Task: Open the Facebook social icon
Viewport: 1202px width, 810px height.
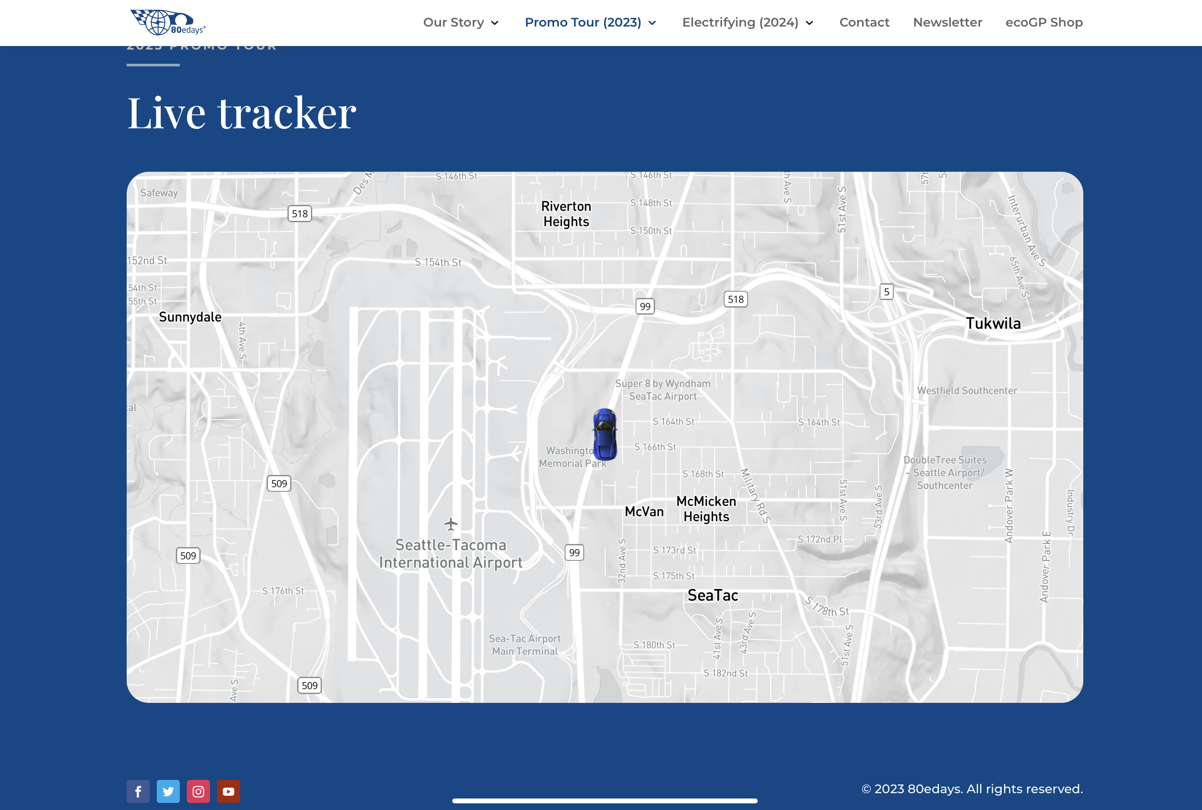Action: (138, 791)
